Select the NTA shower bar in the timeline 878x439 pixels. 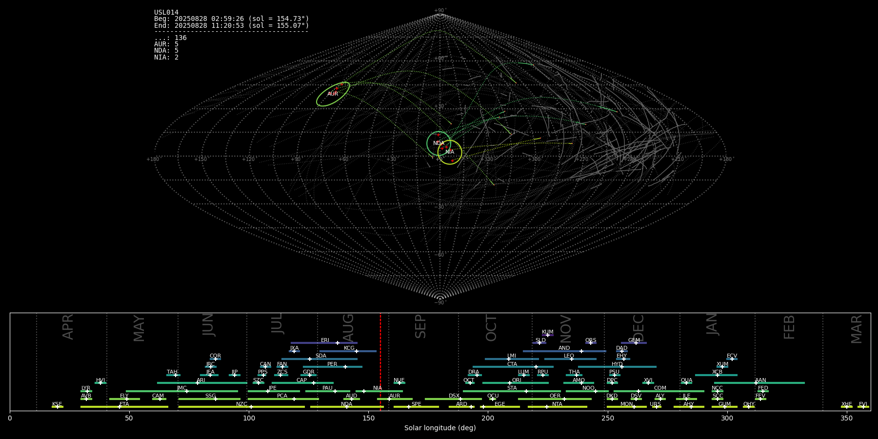pos(558,407)
